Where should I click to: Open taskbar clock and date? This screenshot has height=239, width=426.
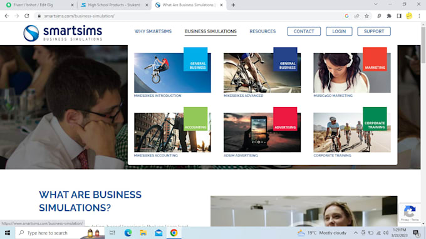coord(400,233)
